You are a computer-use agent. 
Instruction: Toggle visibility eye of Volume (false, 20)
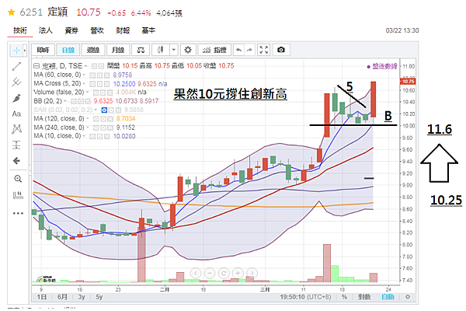(x=96, y=93)
